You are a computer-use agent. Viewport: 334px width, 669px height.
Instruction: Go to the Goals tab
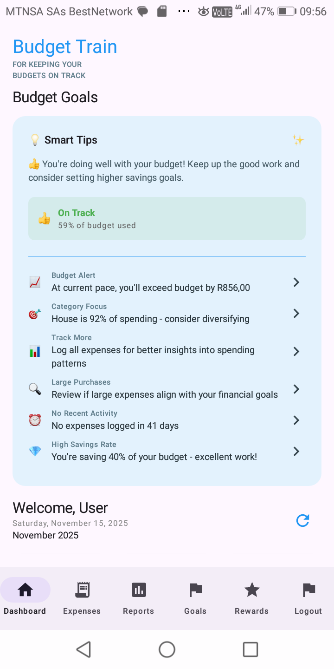pos(195,598)
